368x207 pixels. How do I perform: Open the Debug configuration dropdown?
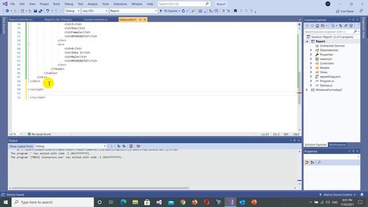point(72,11)
